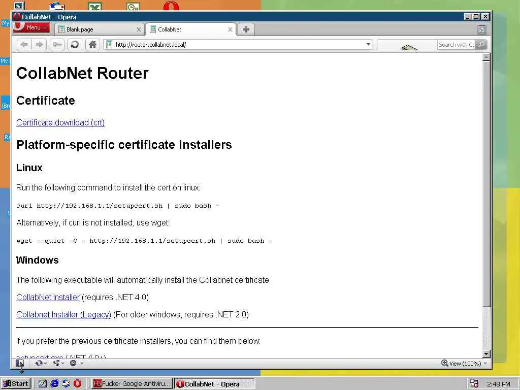Click the page icon in the address bar
The height and width of the screenshot is (390, 520).
[x=109, y=45]
